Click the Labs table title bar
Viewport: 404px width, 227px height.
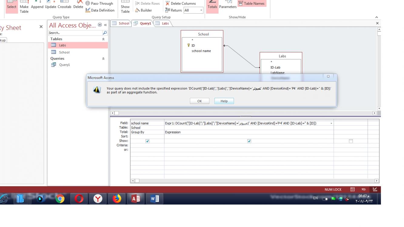click(281, 56)
